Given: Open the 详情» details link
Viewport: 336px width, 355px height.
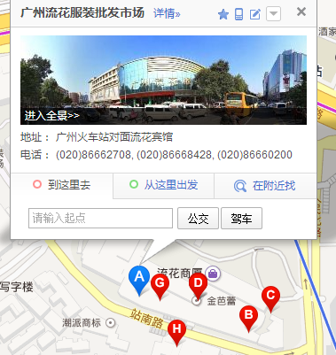Looking at the screenshot, I should [x=167, y=13].
